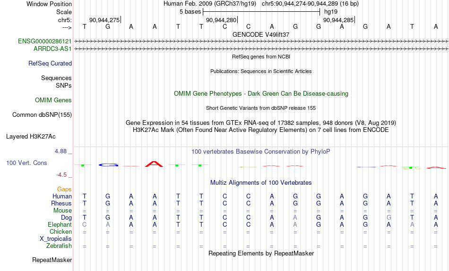Click the 5 bases scale bar

(x=261, y=12)
